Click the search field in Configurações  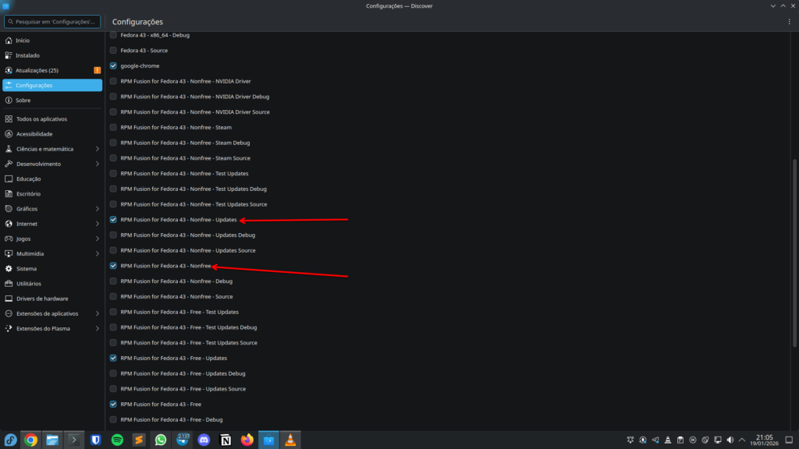pyautogui.click(x=51, y=21)
